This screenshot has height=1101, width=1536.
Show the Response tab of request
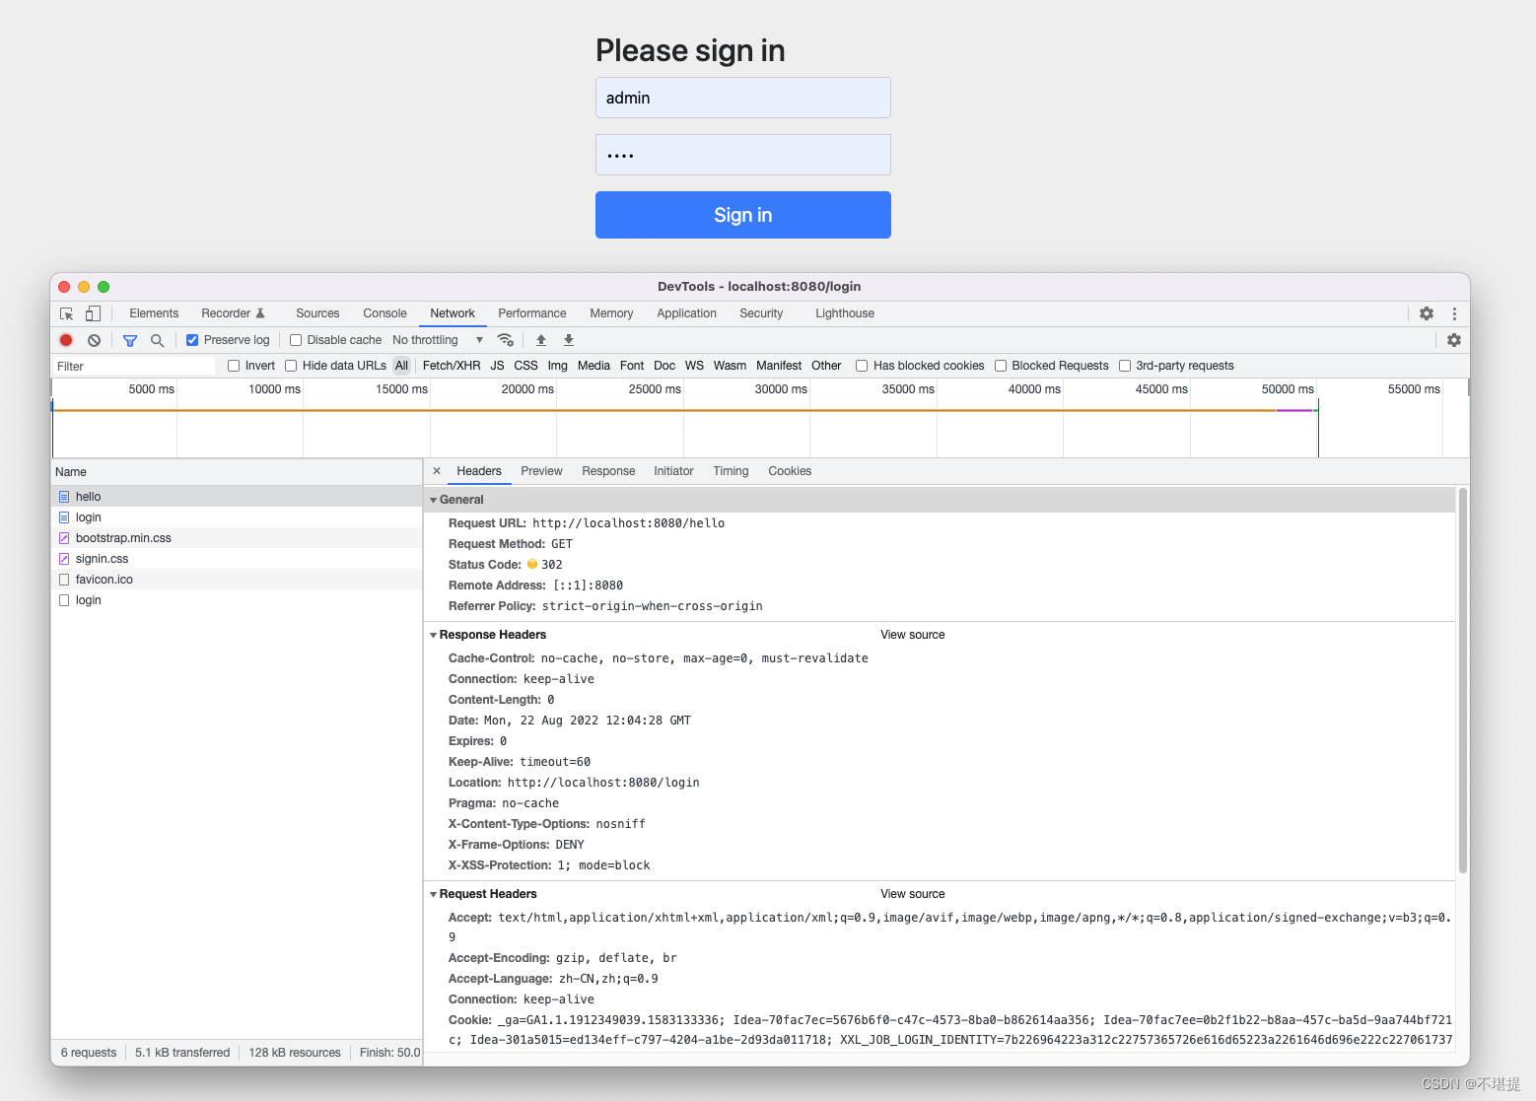click(x=608, y=471)
